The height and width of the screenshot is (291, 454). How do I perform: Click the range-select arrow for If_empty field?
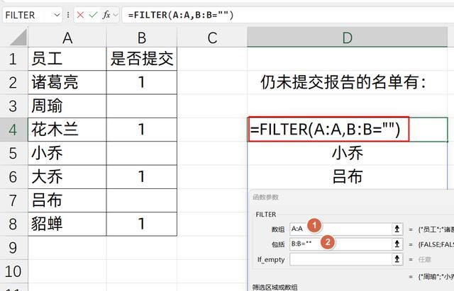397,259
